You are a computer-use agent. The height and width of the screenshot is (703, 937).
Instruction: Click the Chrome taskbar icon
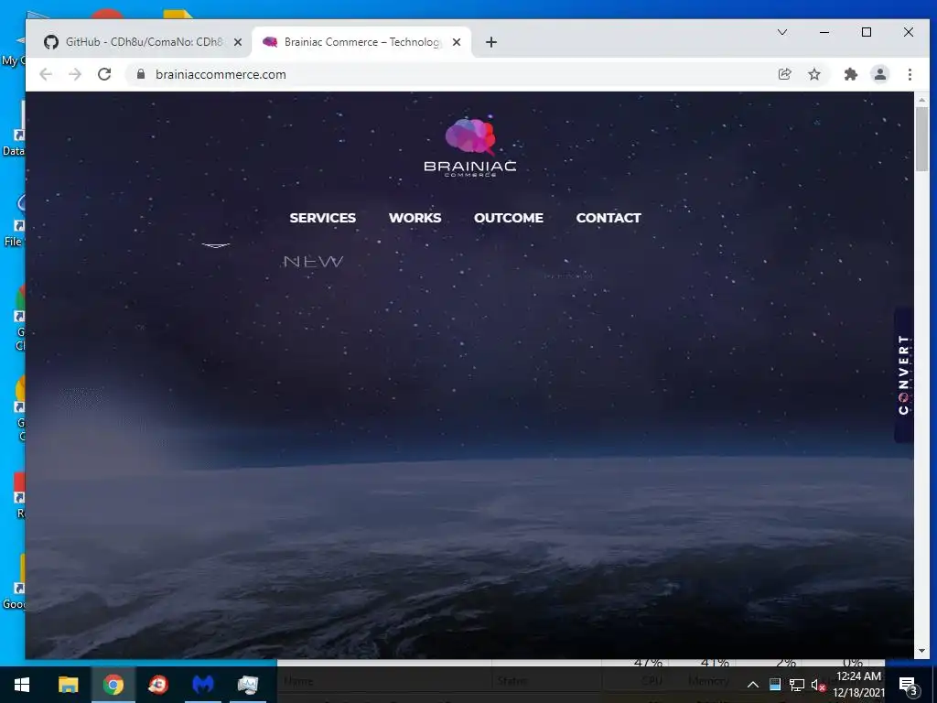pyautogui.click(x=113, y=685)
